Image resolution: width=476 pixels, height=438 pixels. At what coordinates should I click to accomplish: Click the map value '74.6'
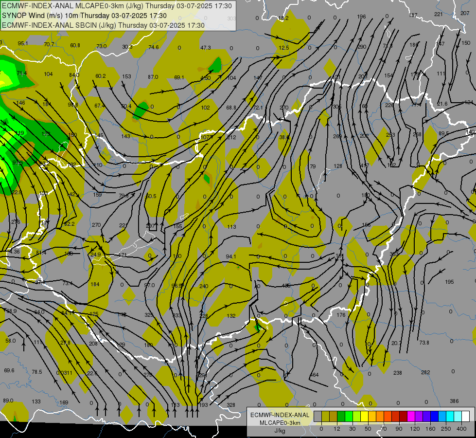[154, 47]
